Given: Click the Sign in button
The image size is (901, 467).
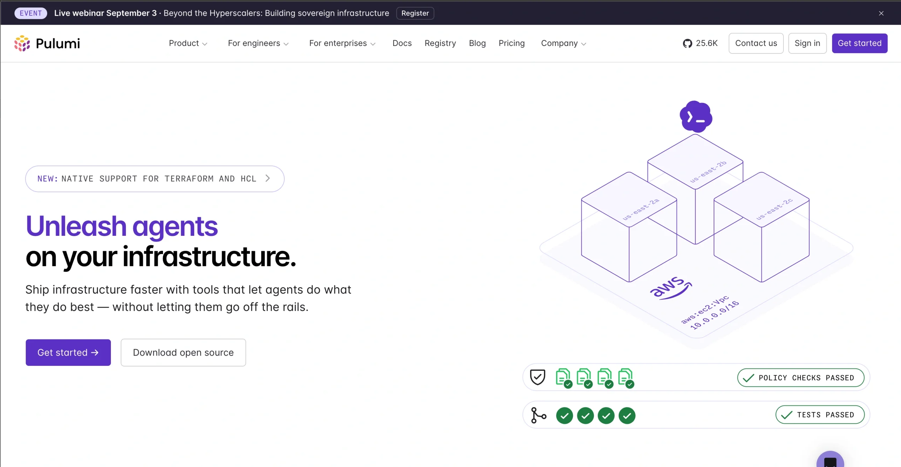Looking at the screenshot, I should (807, 43).
